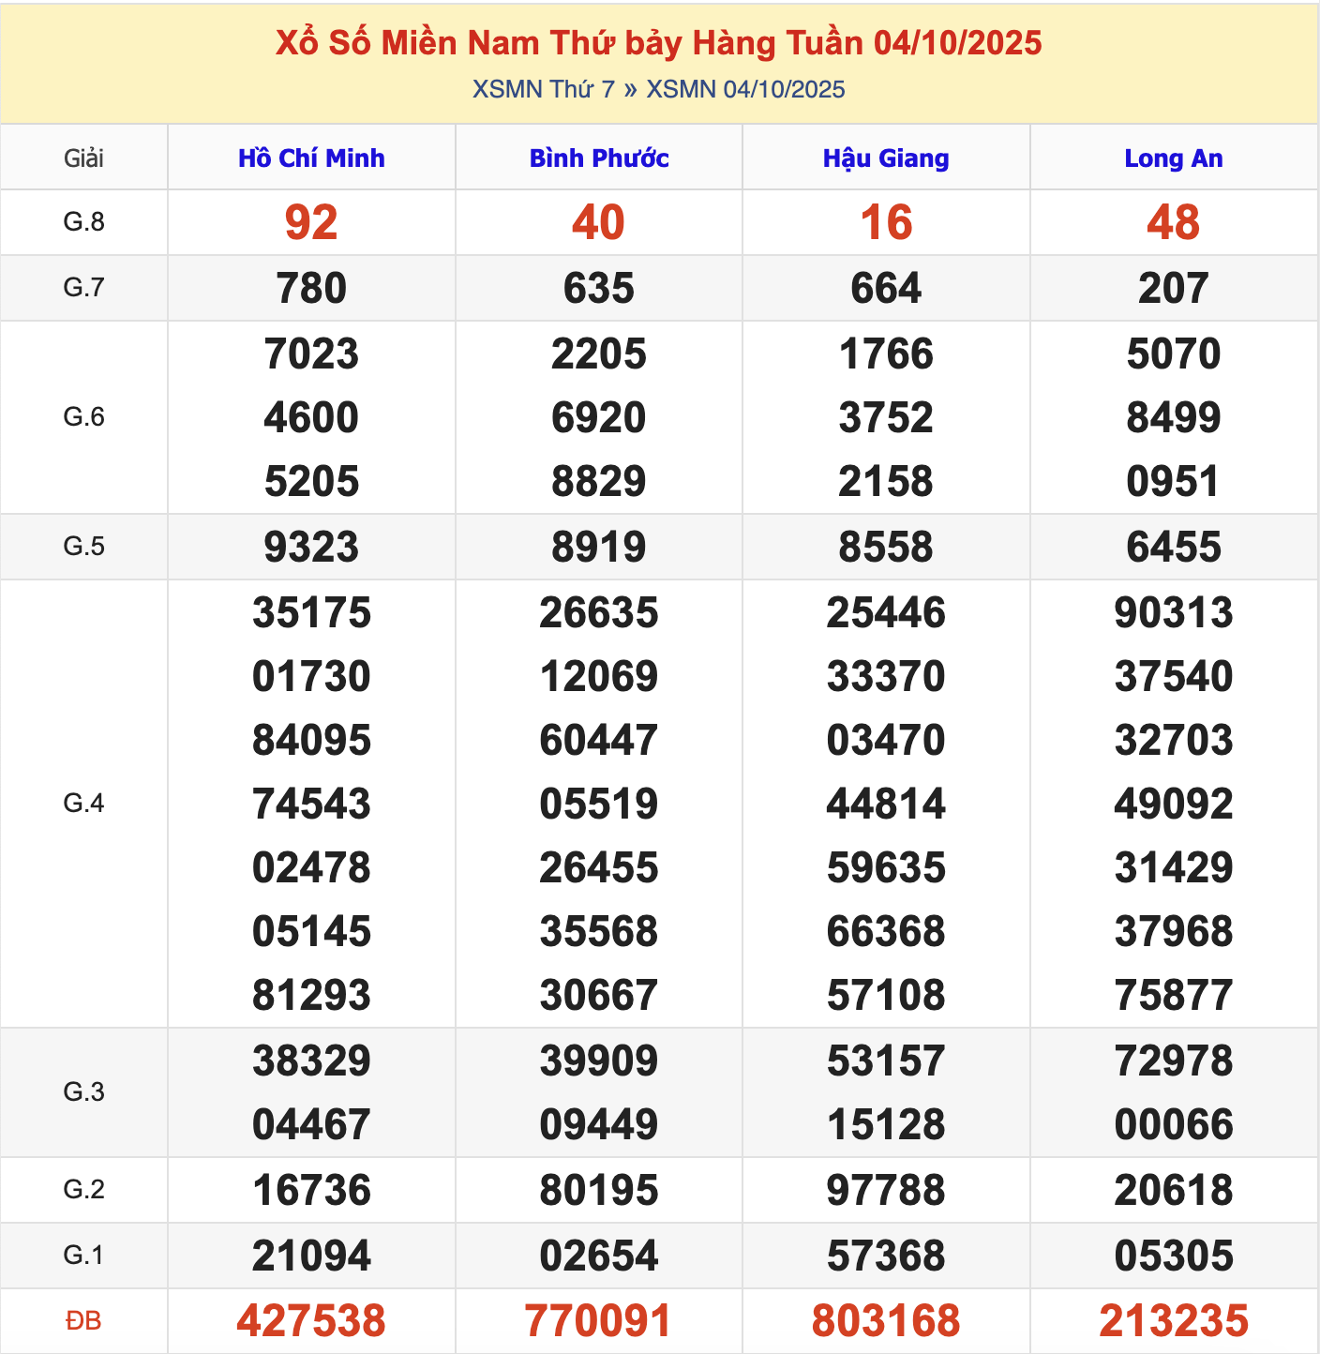1320x1354 pixels.
Task: Click the G.8 result 48 for Long An
Action: coord(1173,222)
